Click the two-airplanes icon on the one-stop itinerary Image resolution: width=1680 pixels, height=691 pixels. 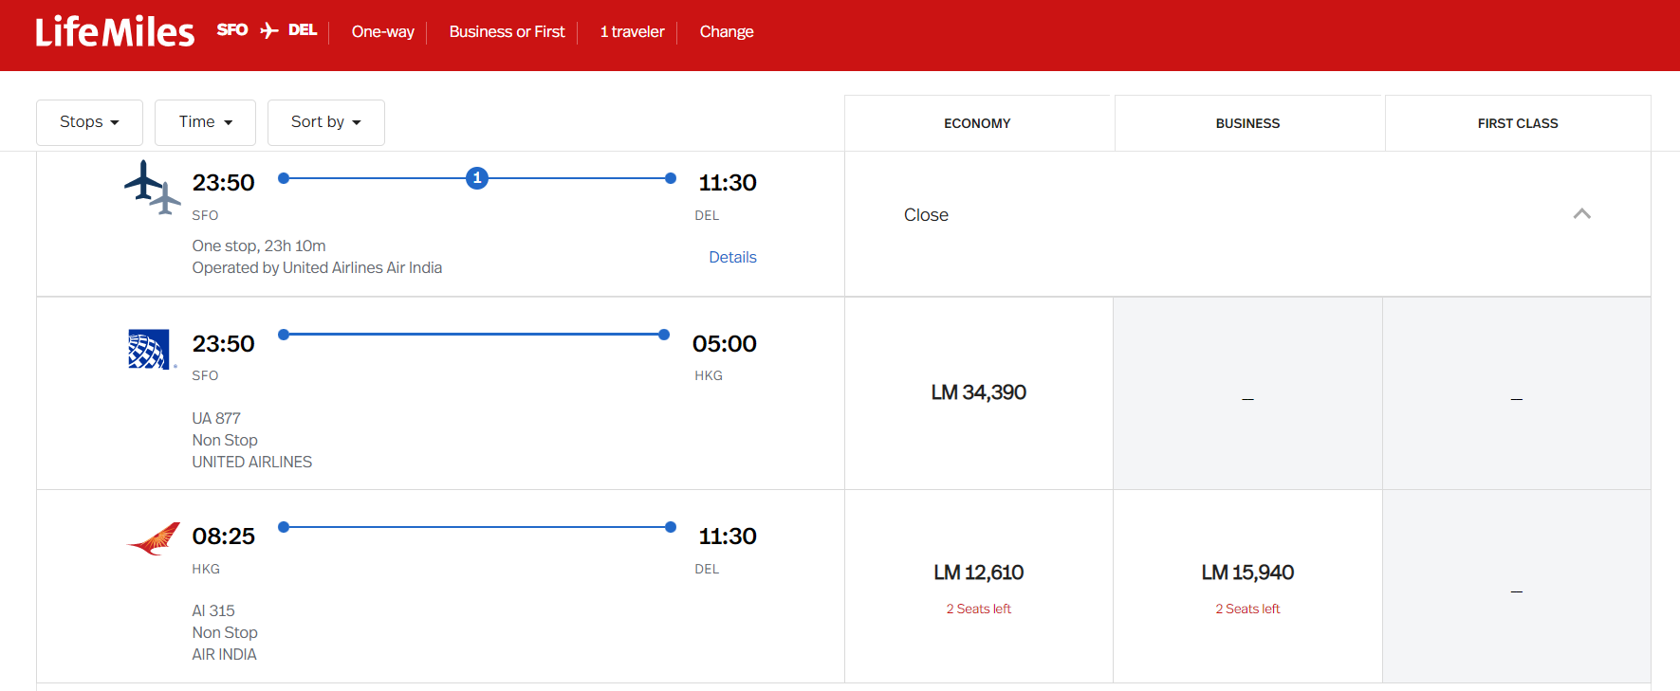click(153, 187)
